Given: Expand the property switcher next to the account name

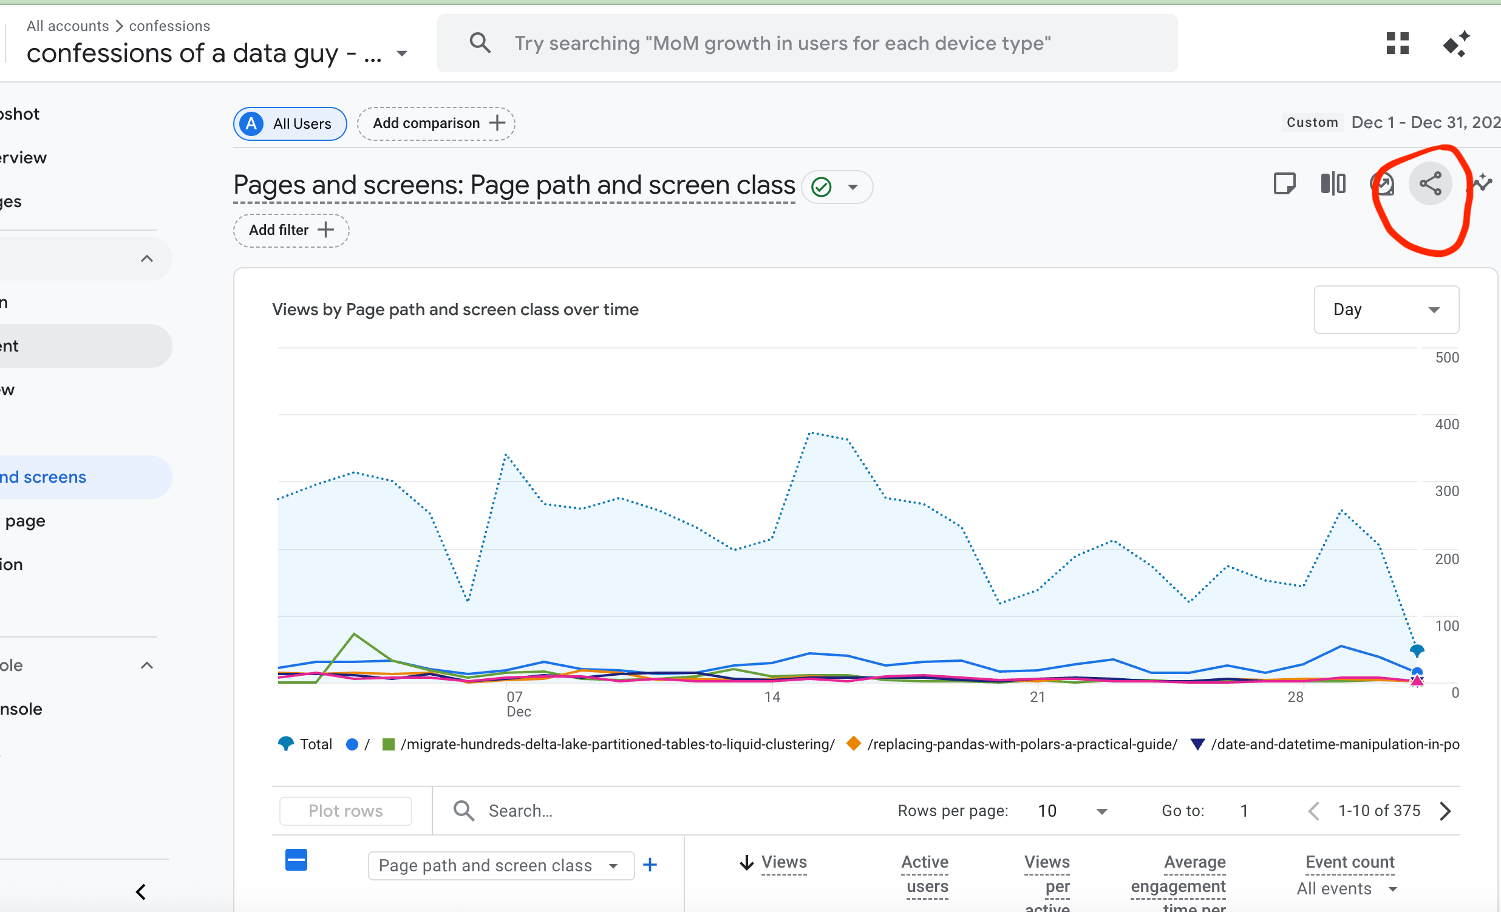Looking at the screenshot, I should tap(401, 53).
